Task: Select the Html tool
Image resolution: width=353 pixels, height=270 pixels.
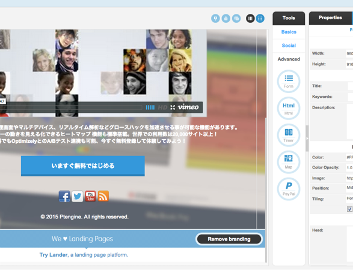Action: click(x=289, y=108)
